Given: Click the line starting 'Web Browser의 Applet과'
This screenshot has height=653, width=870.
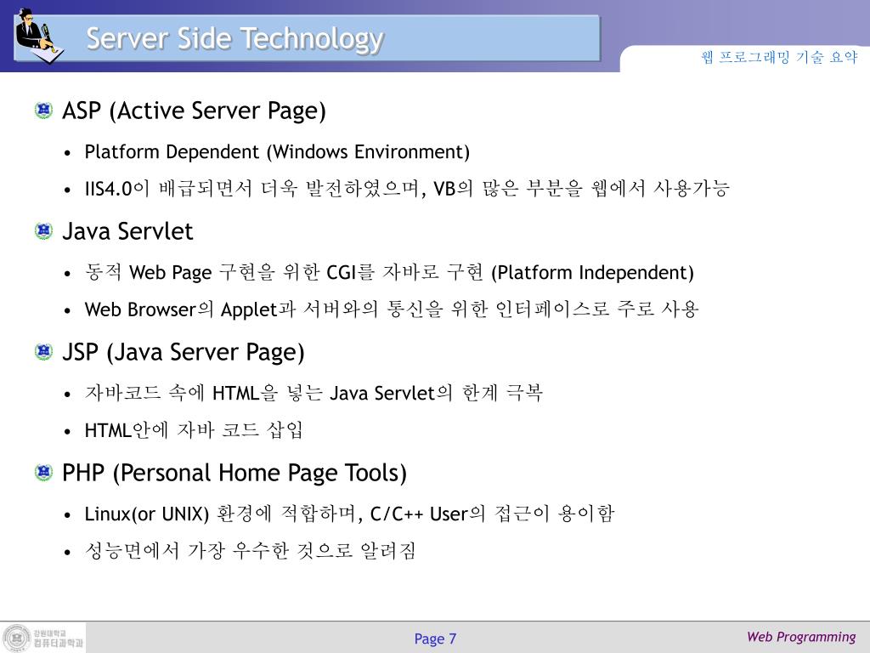Looking at the screenshot, I should (391, 309).
